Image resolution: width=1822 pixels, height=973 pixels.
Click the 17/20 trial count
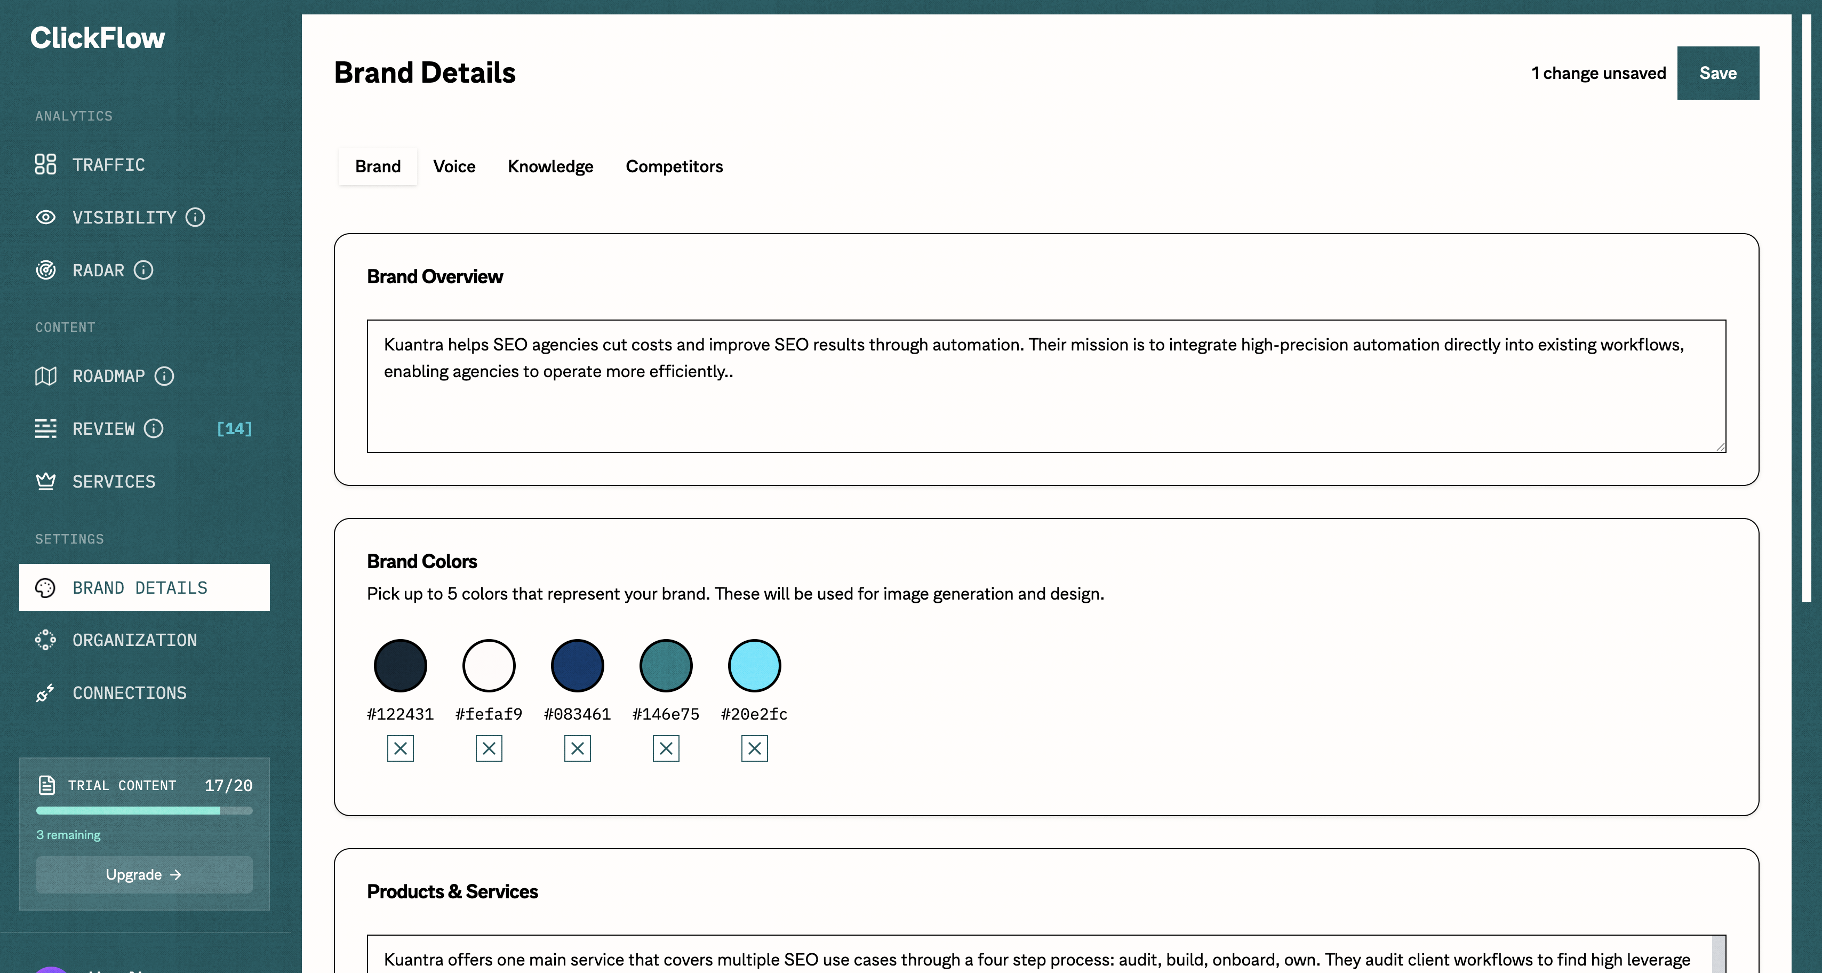228,785
